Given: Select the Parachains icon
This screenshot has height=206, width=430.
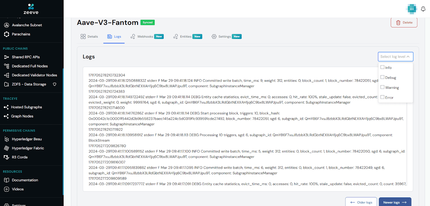Looking at the screenshot, I should tap(7, 34).
